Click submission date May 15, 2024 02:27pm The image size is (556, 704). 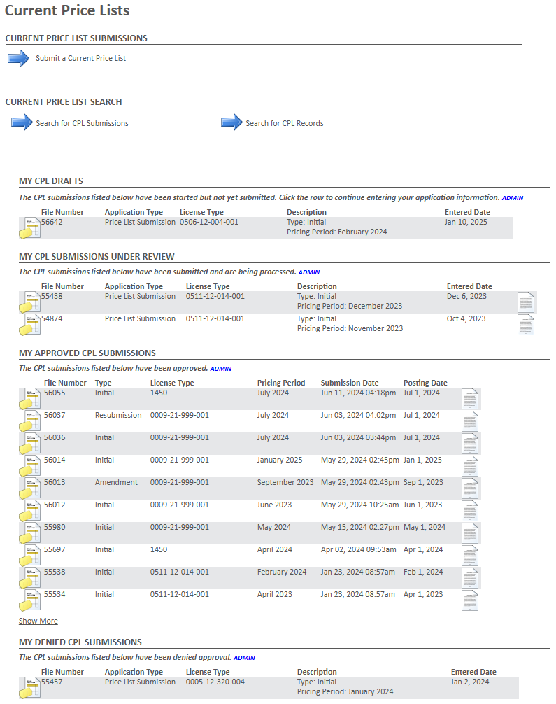point(359,528)
